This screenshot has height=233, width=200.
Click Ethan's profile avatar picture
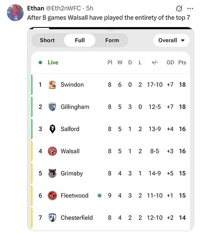click(15, 13)
